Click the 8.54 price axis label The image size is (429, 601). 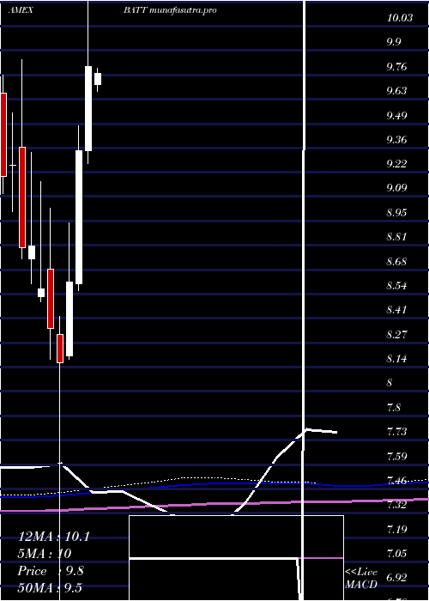[396, 286]
